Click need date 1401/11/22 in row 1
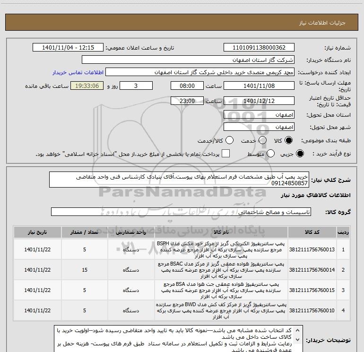 (37, 249)
